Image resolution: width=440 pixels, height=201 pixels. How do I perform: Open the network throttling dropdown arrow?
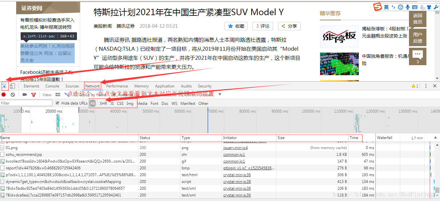pos(220,95)
